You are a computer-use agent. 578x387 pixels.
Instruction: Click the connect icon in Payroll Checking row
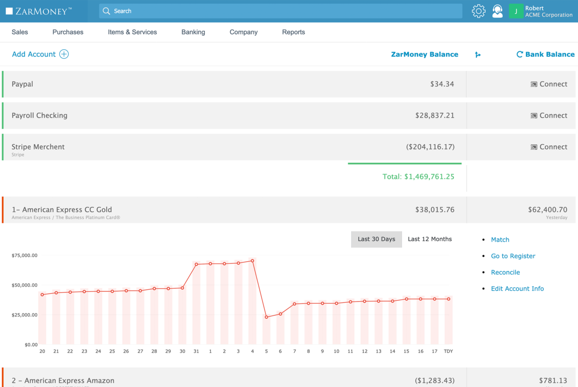534,116
